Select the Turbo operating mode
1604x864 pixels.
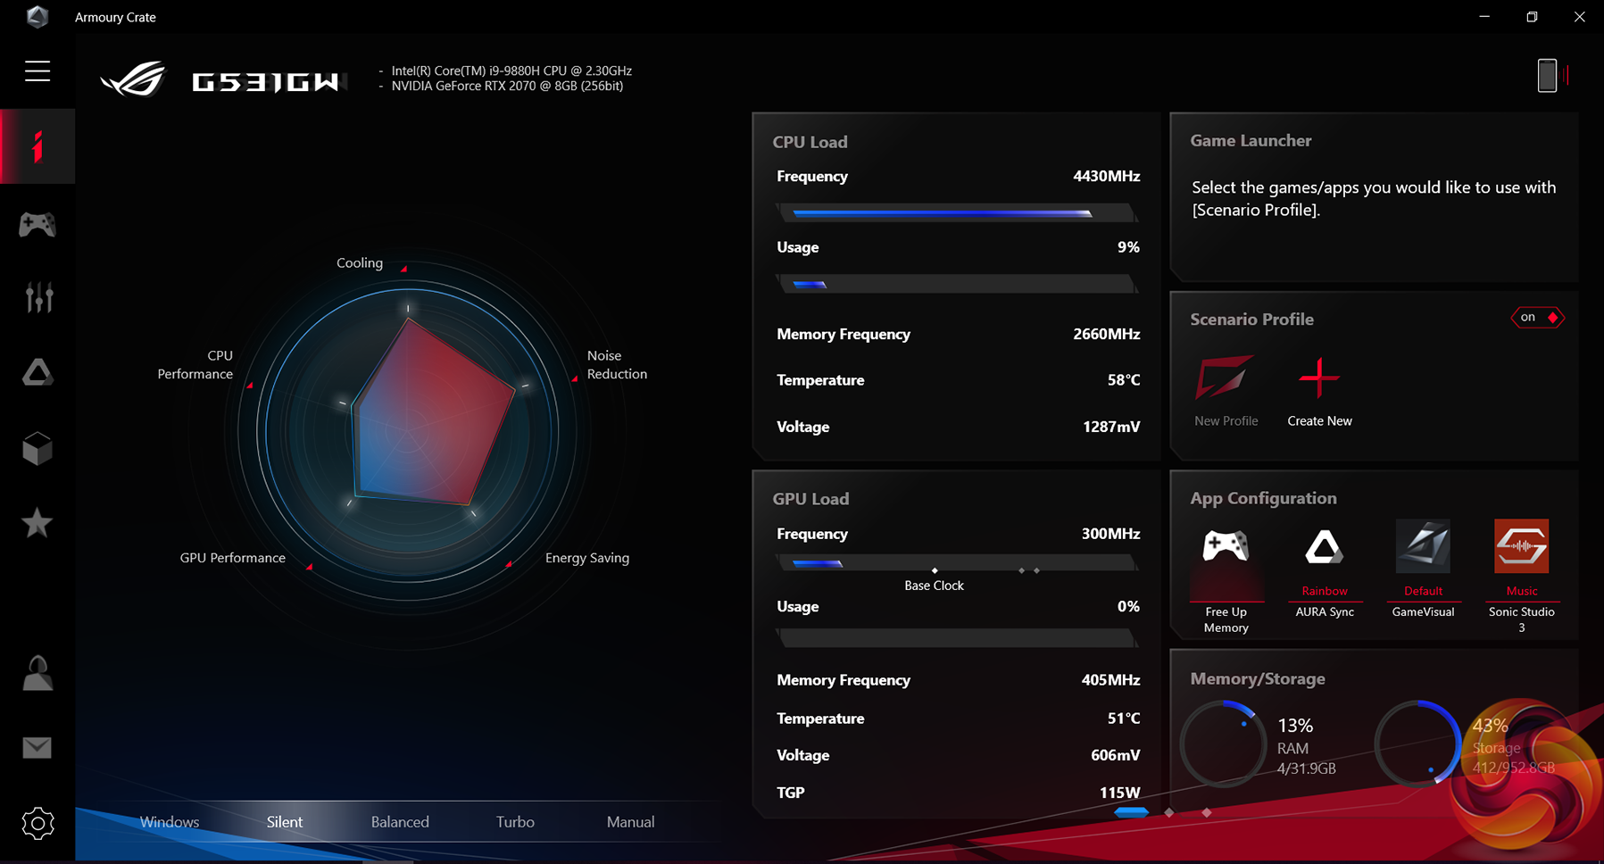click(x=515, y=822)
